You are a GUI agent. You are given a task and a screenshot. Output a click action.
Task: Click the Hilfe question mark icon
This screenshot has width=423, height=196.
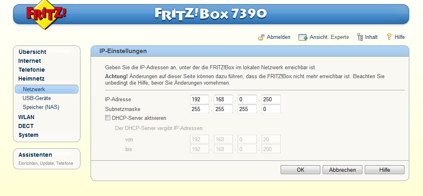[389, 37]
